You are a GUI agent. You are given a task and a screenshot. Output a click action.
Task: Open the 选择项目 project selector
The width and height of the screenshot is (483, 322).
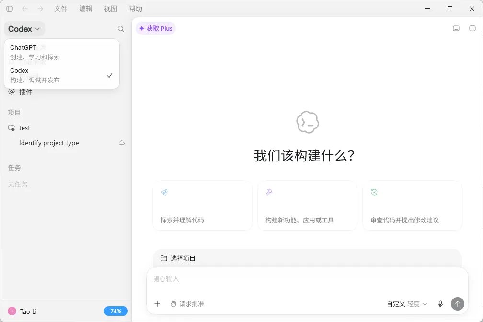pyautogui.click(x=178, y=258)
